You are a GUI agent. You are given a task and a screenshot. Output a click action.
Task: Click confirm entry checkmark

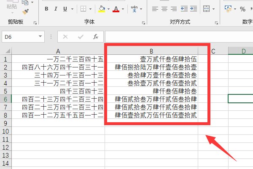(81, 37)
